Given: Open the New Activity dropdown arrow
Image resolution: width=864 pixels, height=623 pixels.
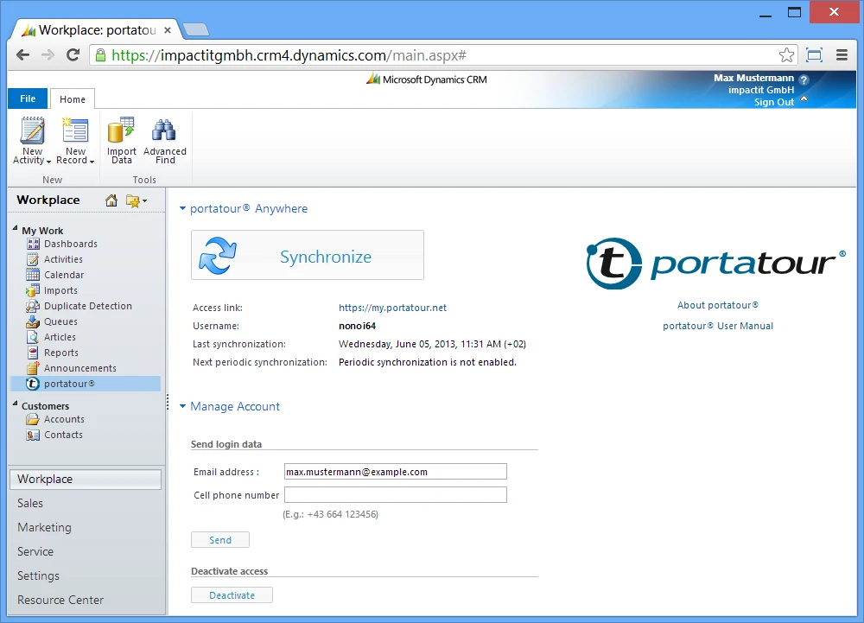Looking at the screenshot, I should [x=48, y=162].
